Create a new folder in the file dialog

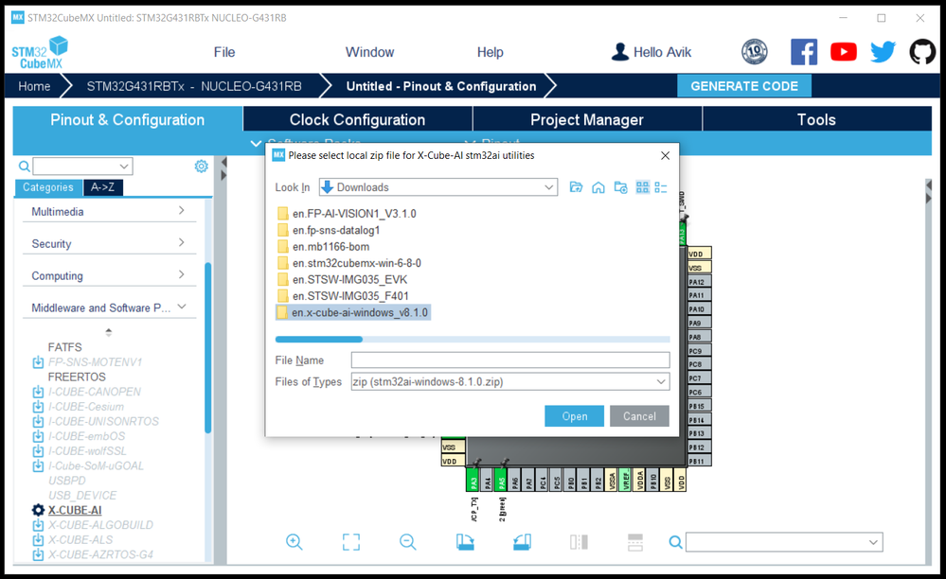[620, 187]
